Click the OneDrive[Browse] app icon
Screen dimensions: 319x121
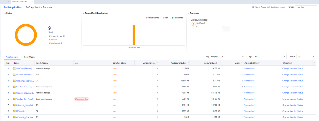pyautogui.click(x=14, y=69)
